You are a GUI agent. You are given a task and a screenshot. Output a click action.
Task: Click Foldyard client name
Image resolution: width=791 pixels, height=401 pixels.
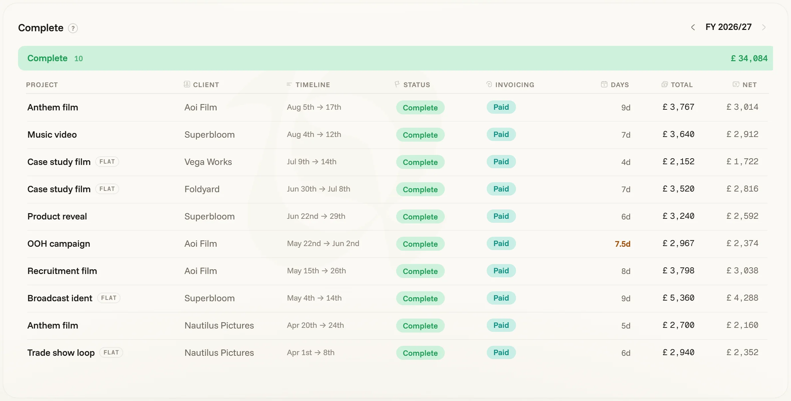tap(202, 189)
